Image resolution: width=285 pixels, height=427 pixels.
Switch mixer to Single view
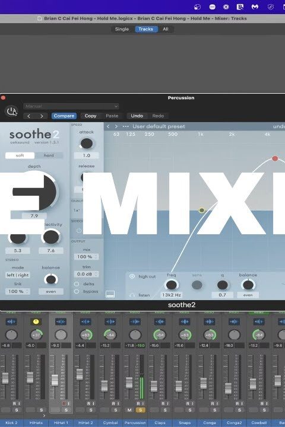click(x=122, y=29)
